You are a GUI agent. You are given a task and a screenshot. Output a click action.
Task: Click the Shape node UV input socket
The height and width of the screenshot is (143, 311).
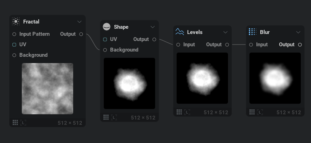click(105, 39)
